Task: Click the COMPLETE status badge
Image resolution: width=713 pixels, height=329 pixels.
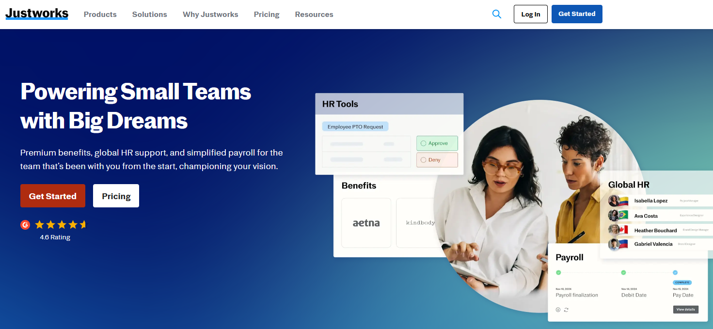Action: pyautogui.click(x=682, y=282)
